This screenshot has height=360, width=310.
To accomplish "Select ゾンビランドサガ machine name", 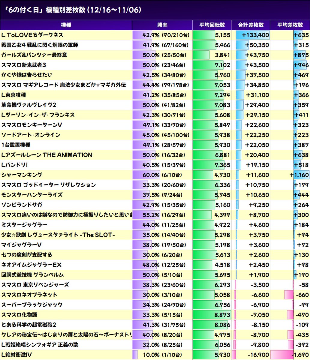I will point(22,205).
